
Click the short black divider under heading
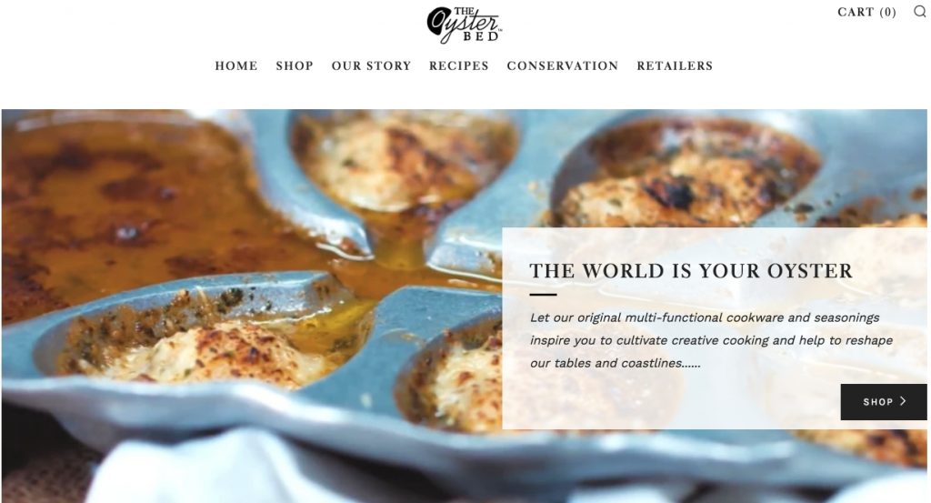(x=543, y=295)
